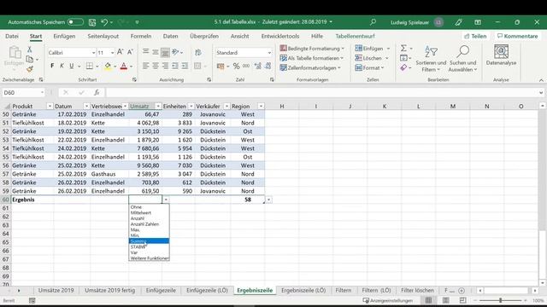547x307 pixels.
Task: Switch to sheet Filtern
Action: coord(344,290)
